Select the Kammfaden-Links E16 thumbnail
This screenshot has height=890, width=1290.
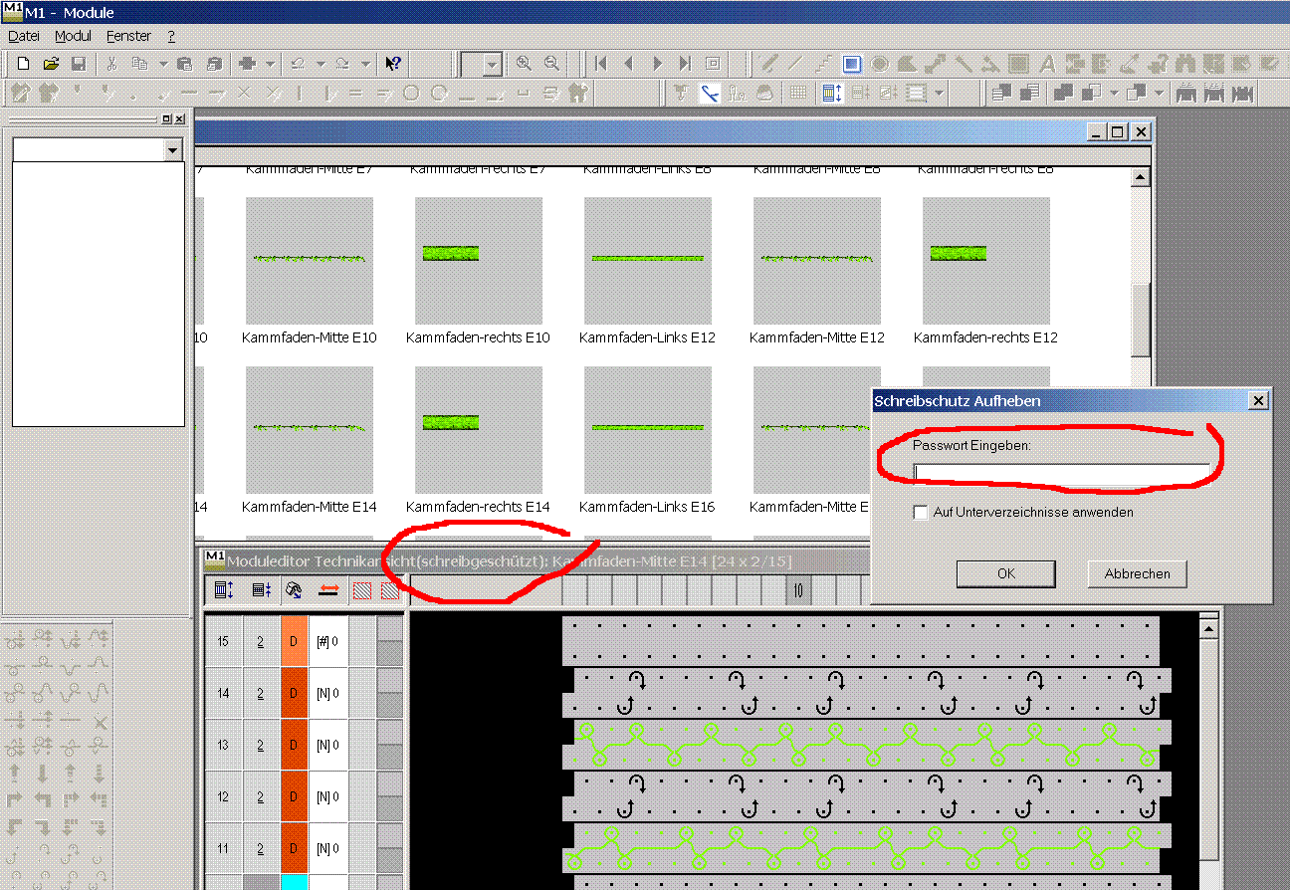pyautogui.click(x=648, y=430)
